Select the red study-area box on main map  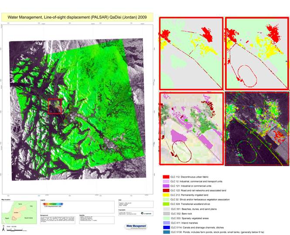(x=55, y=106)
